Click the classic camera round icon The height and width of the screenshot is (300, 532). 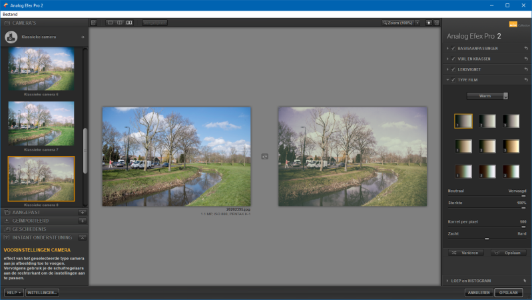coord(11,37)
